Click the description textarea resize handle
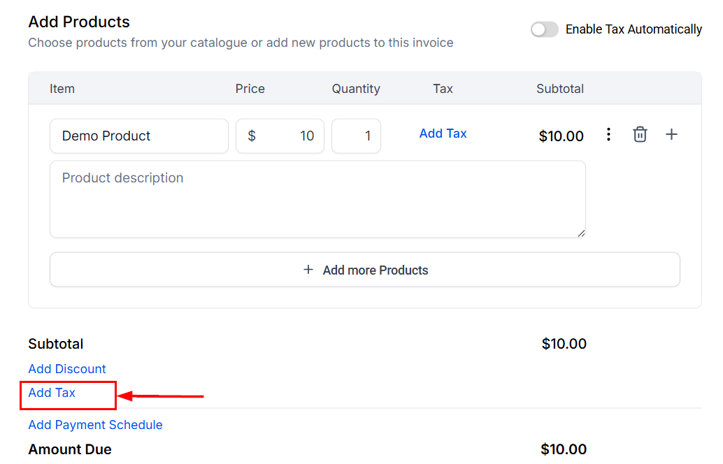 pos(581,233)
